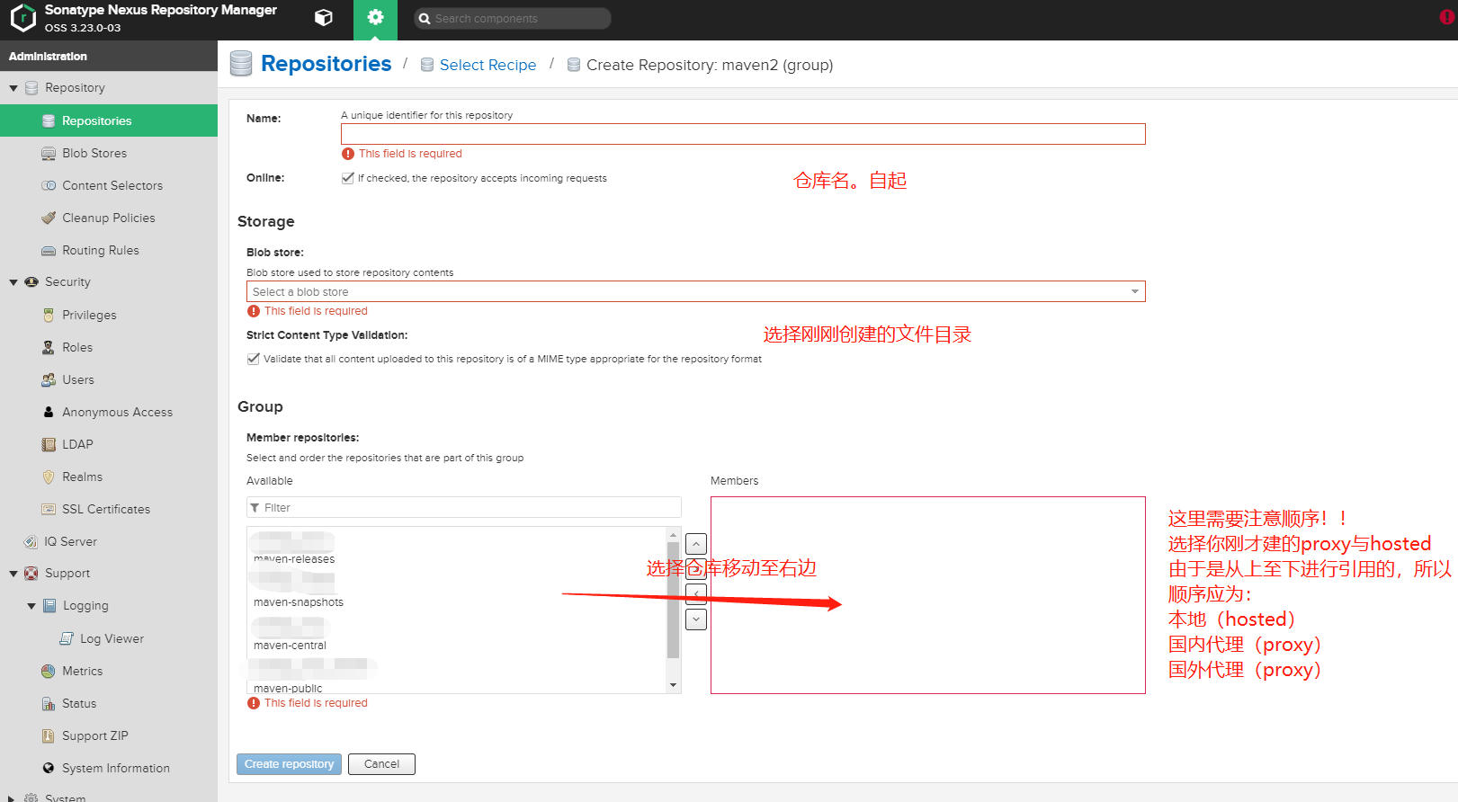Toggle Strict Content Type Validation checkbox
1458x802 pixels.
pyautogui.click(x=253, y=359)
